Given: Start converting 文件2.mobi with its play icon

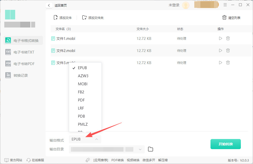Looking at the screenshot, I should [220, 50].
